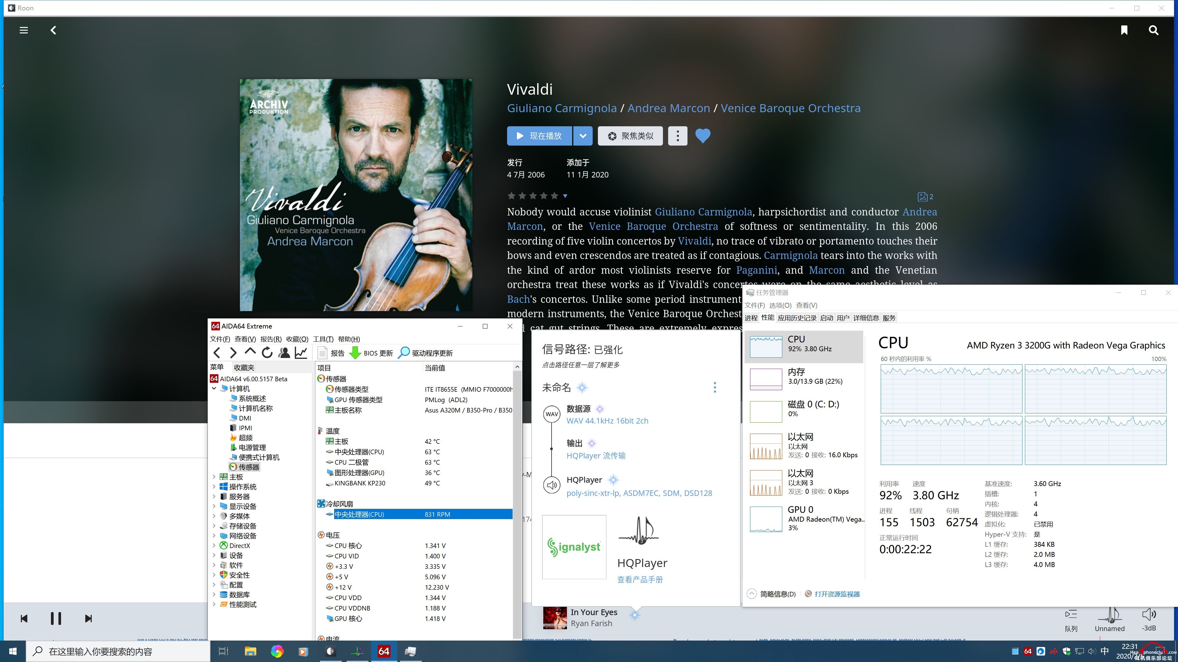Switch to Task Manager 进程 tab
The width and height of the screenshot is (1178, 662).
coord(751,318)
